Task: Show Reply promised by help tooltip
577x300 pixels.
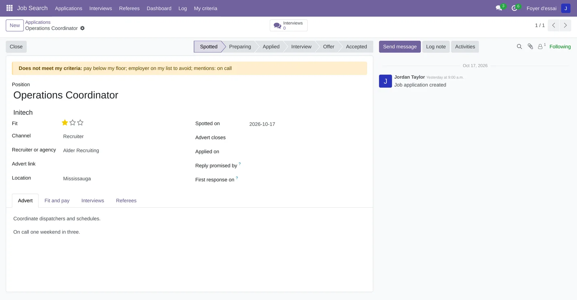Action: pyautogui.click(x=239, y=164)
